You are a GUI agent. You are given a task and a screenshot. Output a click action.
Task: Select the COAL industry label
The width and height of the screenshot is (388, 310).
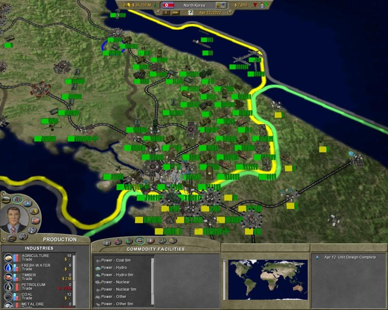point(27,294)
